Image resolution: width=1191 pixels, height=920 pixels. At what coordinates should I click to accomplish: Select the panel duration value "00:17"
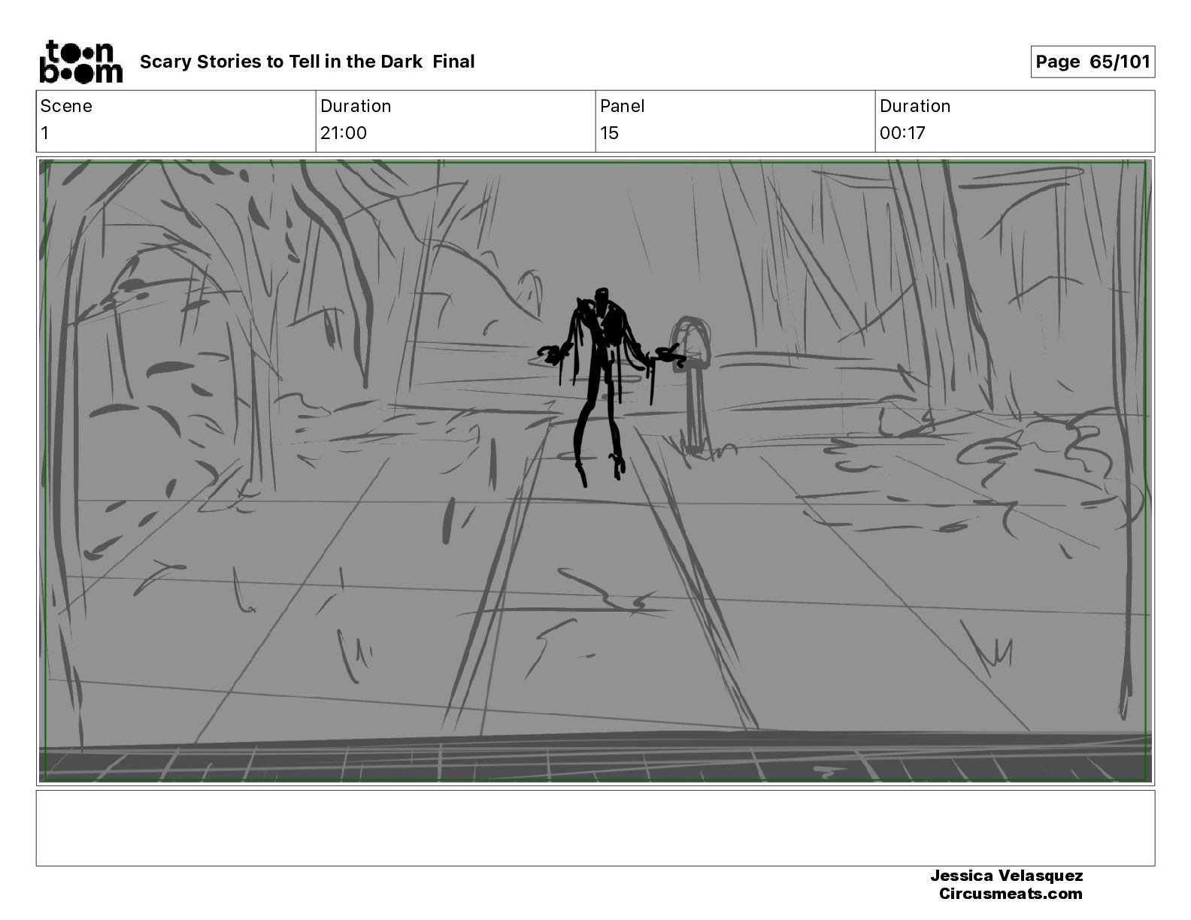tap(902, 133)
